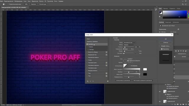
Task: Click Использовать по умолчанию button
Action: point(123,80)
